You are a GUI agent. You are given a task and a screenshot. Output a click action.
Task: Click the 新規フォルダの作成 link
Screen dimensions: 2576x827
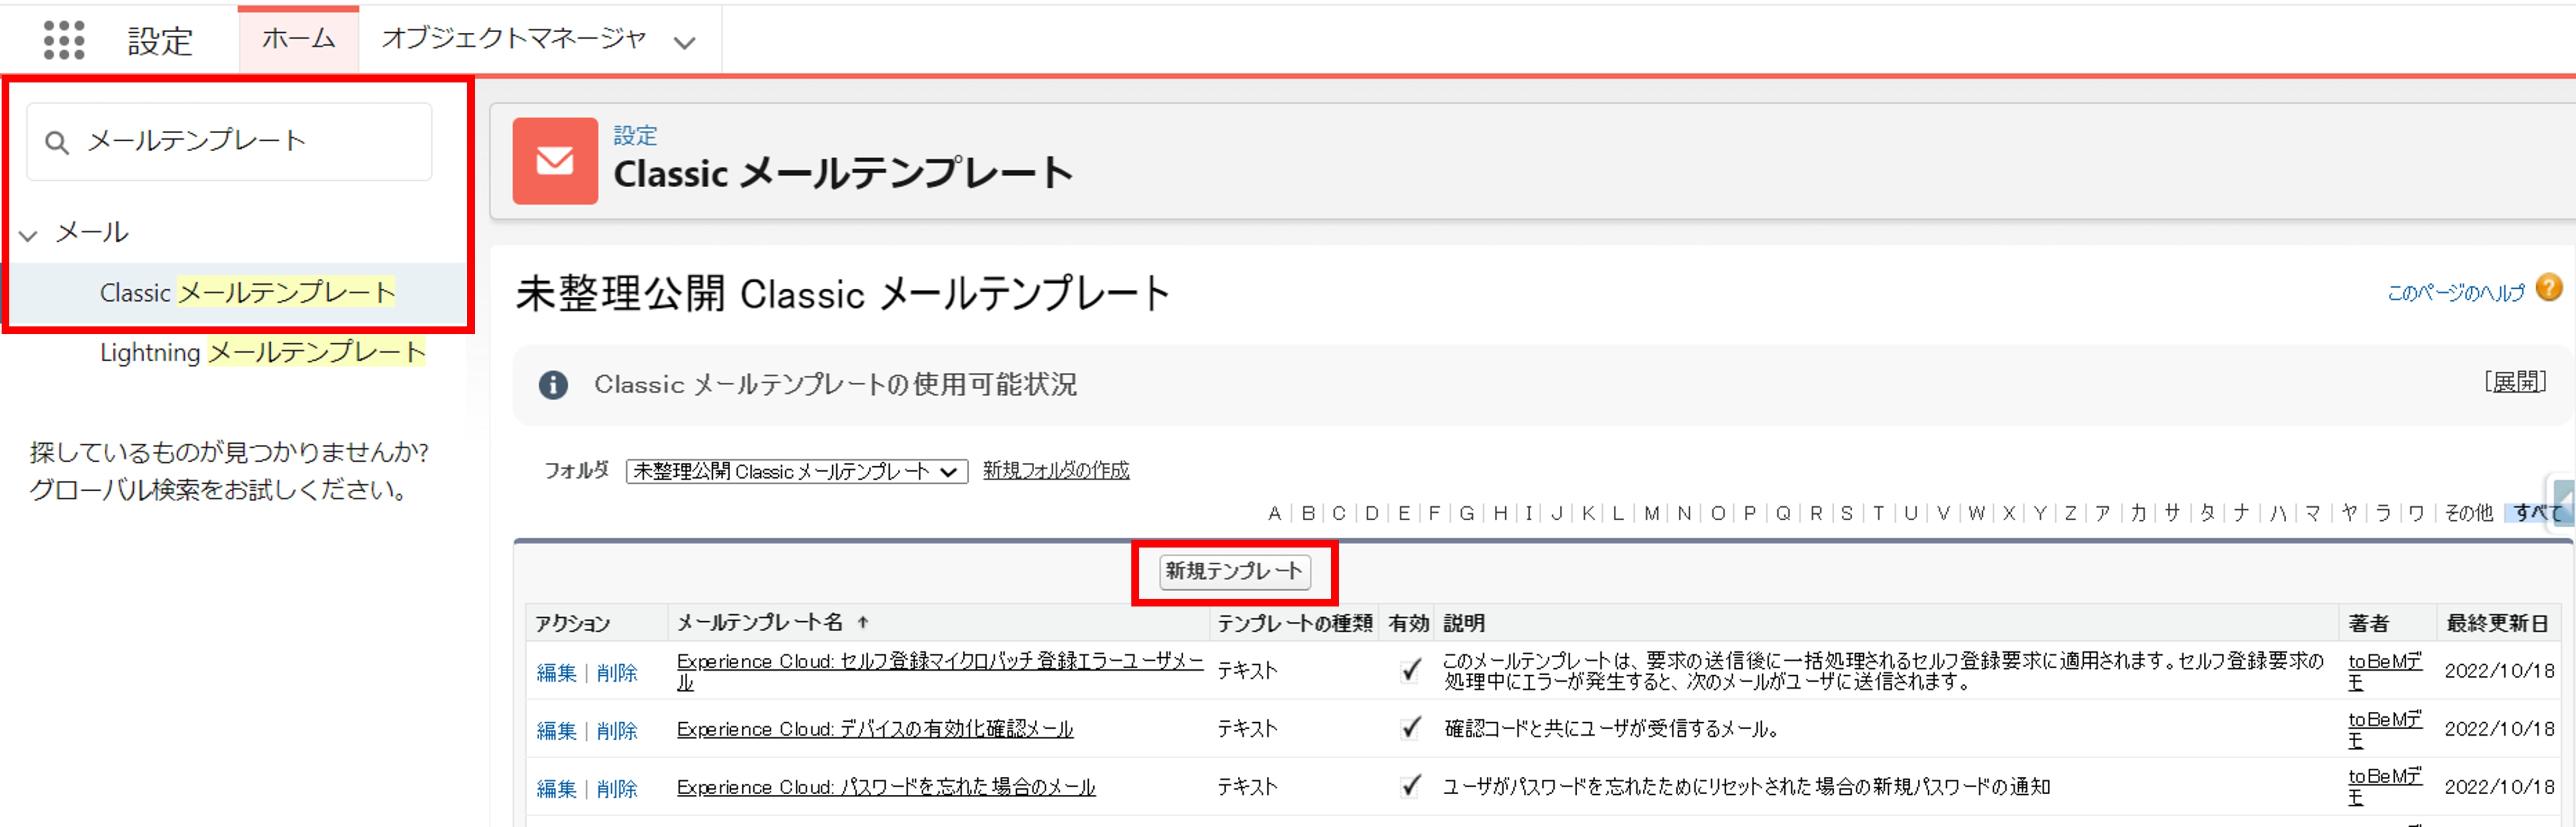click(x=1056, y=470)
